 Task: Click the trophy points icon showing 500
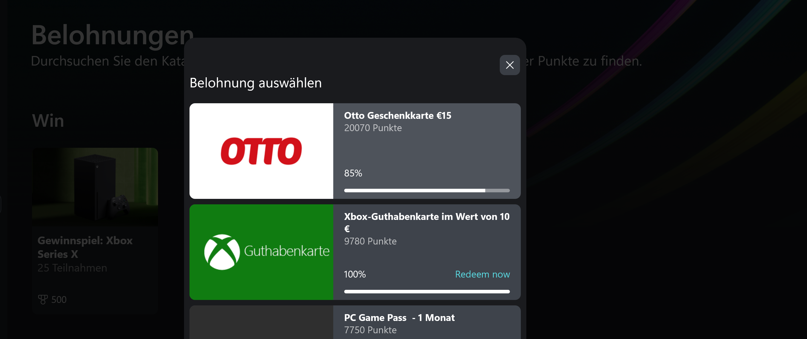43,299
